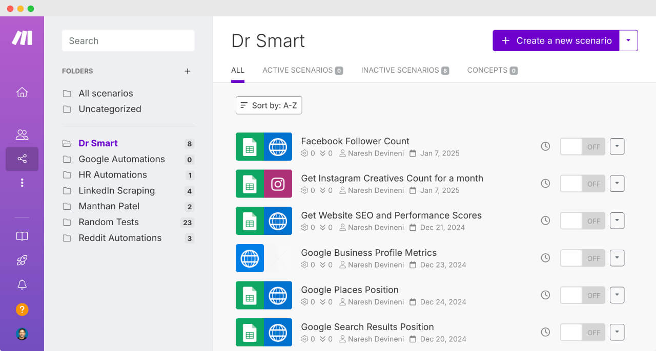Expand options menu for Google Business Profile Metrics
Image resolution: width=656 pixels, height=351 pixels.
[617, 258]
